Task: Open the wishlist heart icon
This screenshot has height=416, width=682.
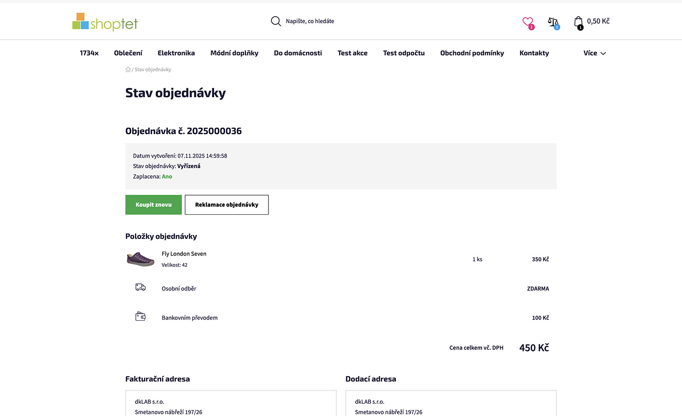Action: pyautogui.click(x=528, y=22)
